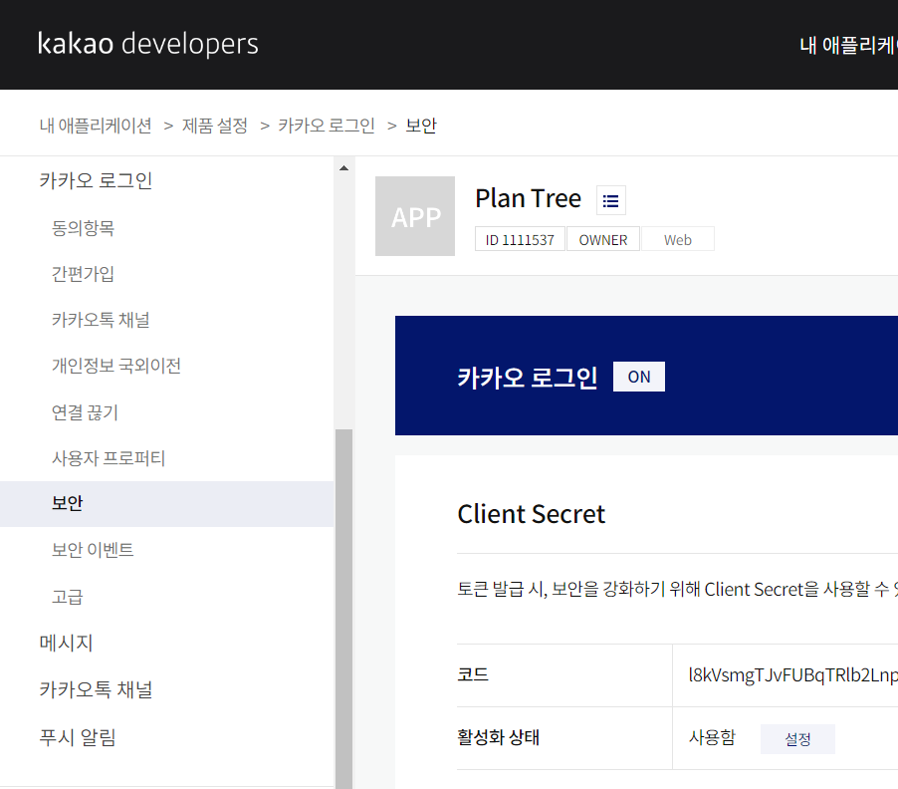Open the 메시지 section in sidebar
The width and height of the screenshot is (898, 789).
66,643
